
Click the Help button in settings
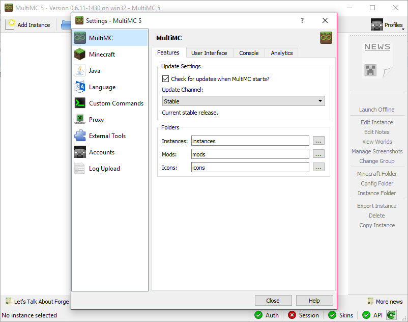[314, 301]
